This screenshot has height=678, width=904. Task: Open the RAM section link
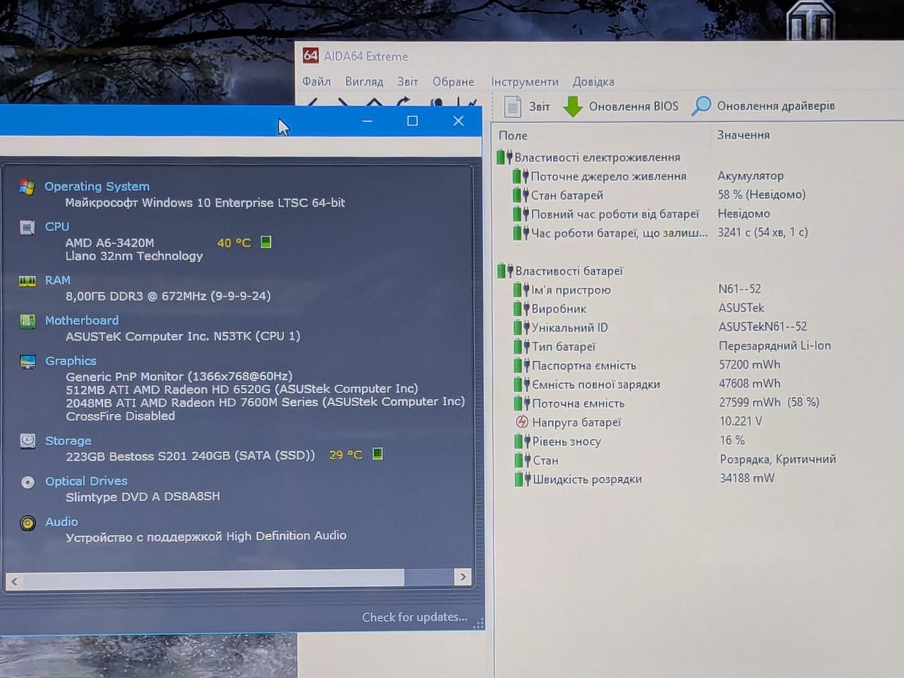[x=57, y=280]
